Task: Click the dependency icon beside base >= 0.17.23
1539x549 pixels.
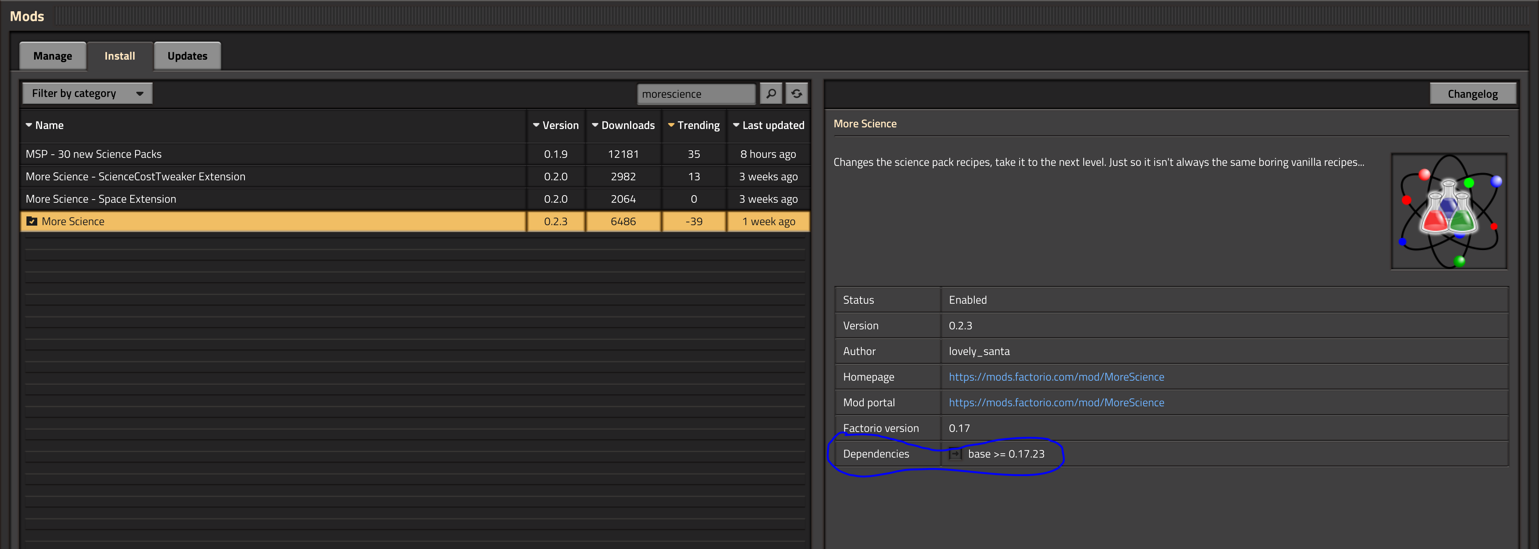Action: [955, 454]
